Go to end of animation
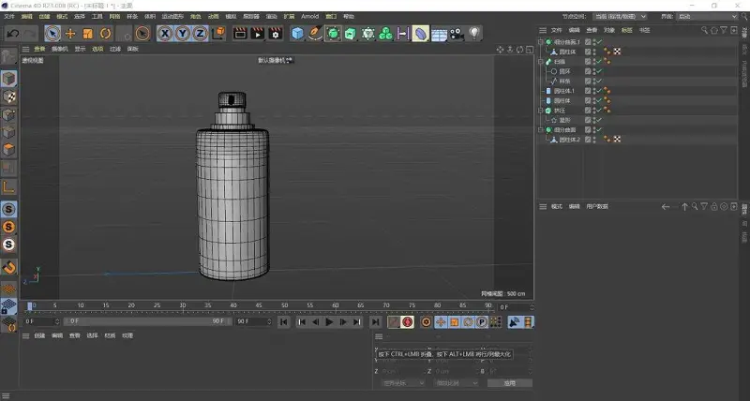The image size is (750, 401). coord(376,322)
